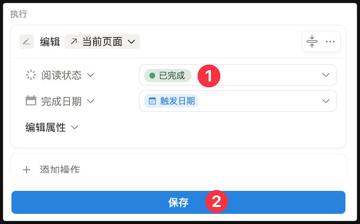Click the plus icon before 添加操作
360x224 pixels.
click(x=26, y=169)
